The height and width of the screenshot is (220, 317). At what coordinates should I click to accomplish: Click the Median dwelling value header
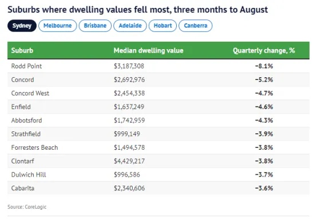(x=148, y=50)
